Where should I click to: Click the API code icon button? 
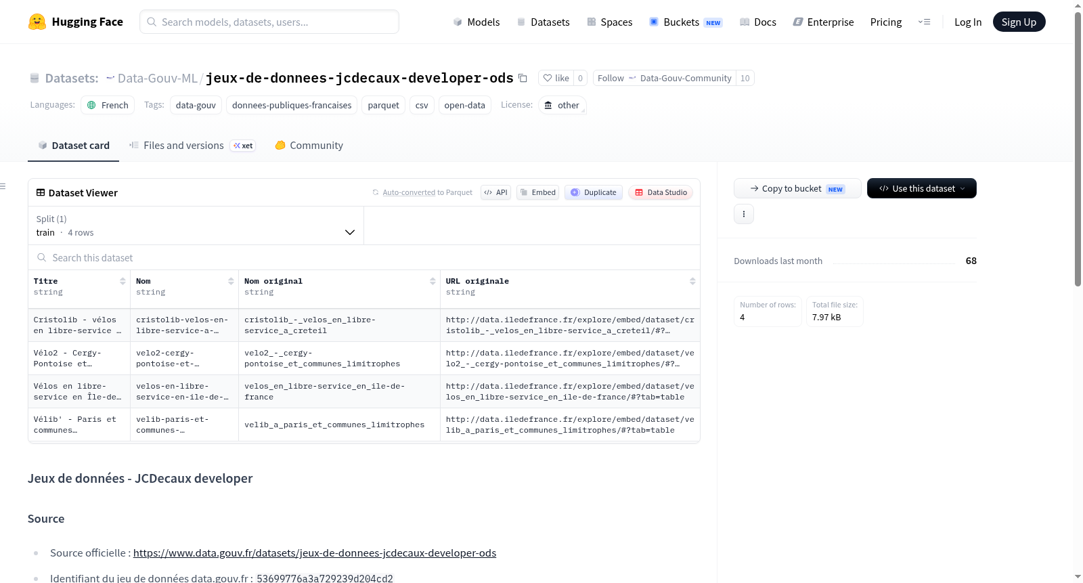[x=495, y=192]
